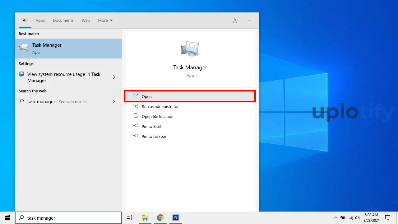Image resolution: width=398 pixels, height=224 pixels.
Task: Open File Explorer from the taskbar
Action: click(145, 218)
